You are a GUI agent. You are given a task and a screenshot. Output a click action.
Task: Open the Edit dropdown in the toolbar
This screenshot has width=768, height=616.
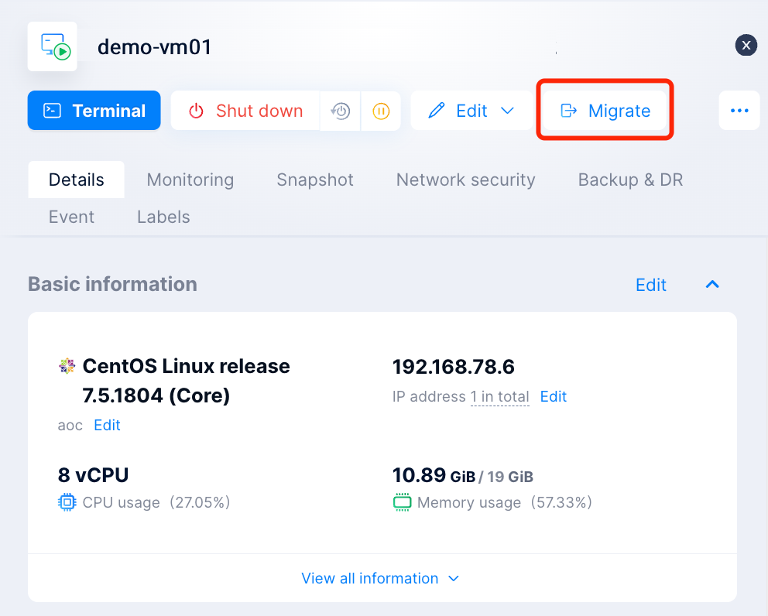tap(471, 111)
